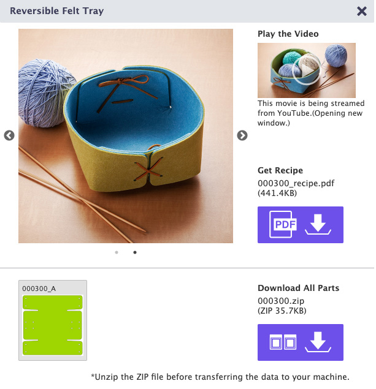The image size is (376, 389).
Task: Click the download arrow beside parts icon
Action: [x=318, y=342]
